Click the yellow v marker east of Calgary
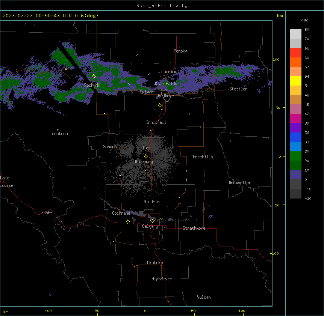Image resolution: width=324 pixels, height=316 pixels. (x=161, y=219)
